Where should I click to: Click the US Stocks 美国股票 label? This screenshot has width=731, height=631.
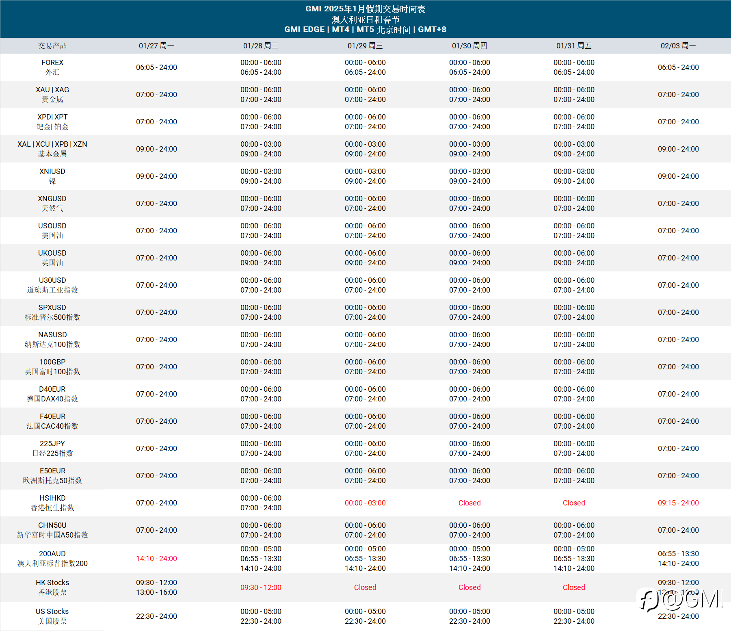point(52,616)
